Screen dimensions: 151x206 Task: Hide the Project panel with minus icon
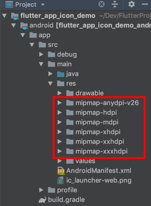(145, 4)
